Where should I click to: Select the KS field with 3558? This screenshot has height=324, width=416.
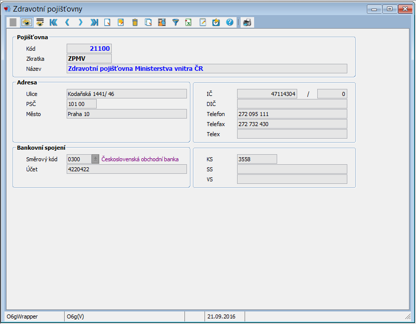257,159
